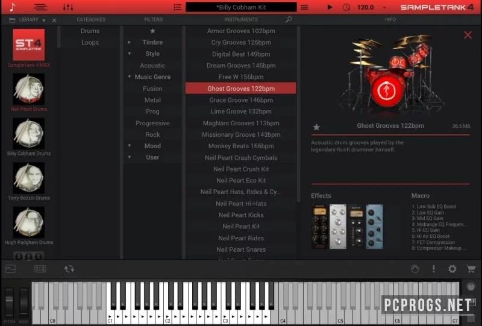Toggle the Metal genre filter
The height and width of the screenshot is (326, 482).
coord(152,100)
